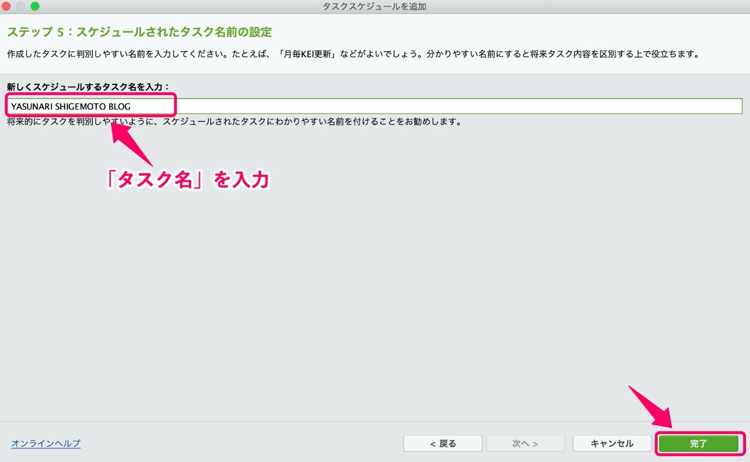This screenshot has width=750, height=462.
Task: Click the disabled 次へ > button
Action: pyautogui.click(x=526, y=443)
